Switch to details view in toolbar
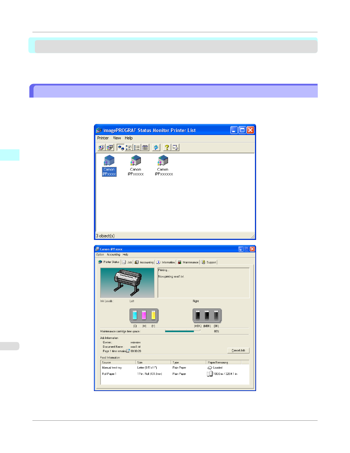Screen dimensions: 350x453 click(145, 147)
